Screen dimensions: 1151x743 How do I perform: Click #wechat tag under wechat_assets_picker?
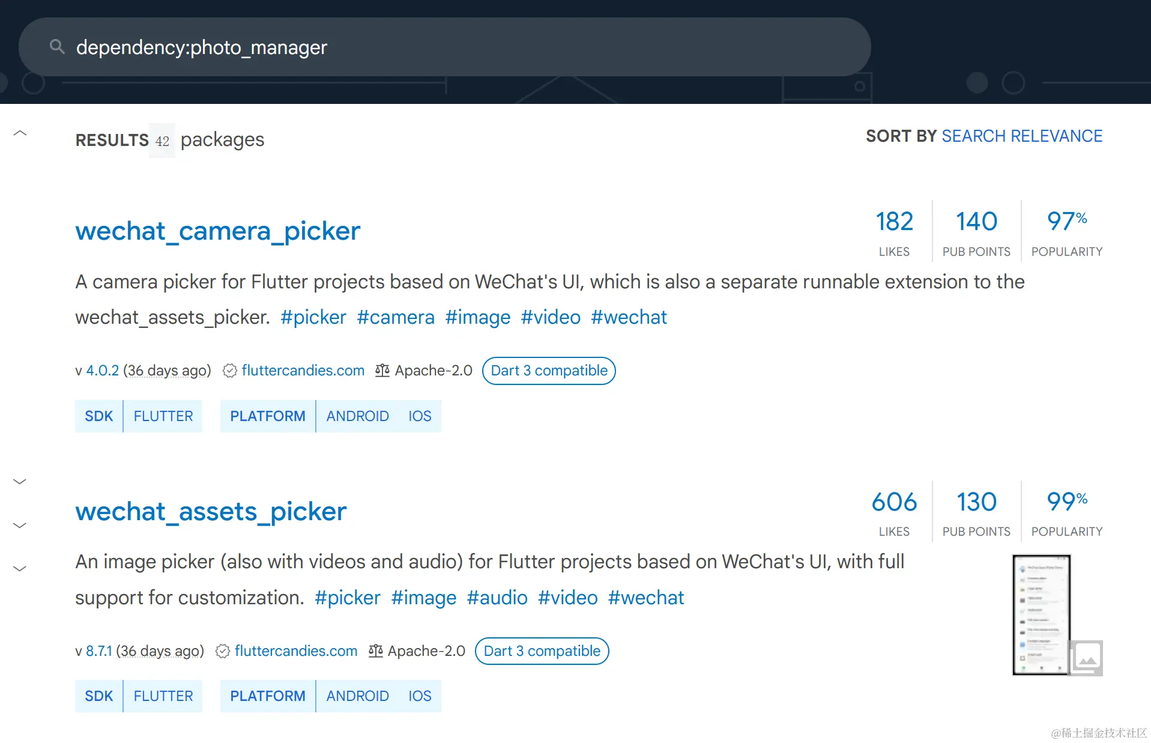coord(646,598)
